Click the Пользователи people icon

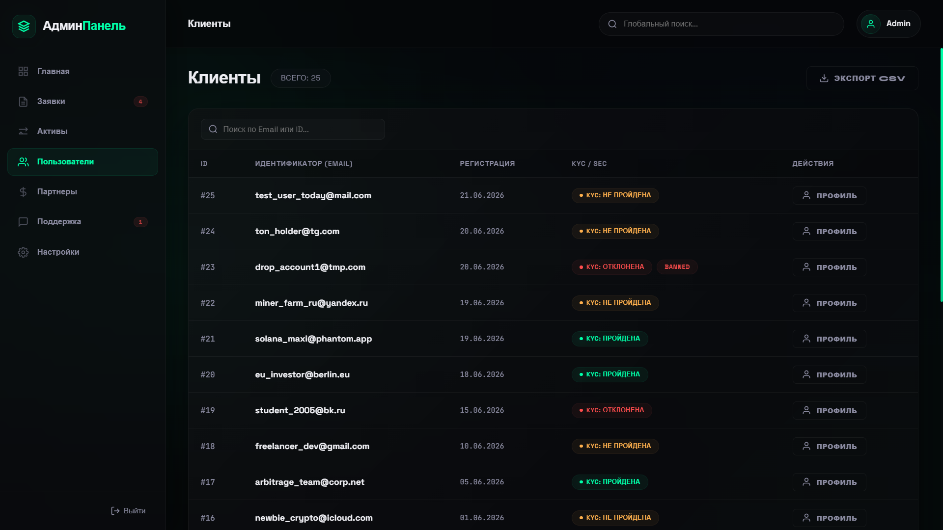[23, 162]
